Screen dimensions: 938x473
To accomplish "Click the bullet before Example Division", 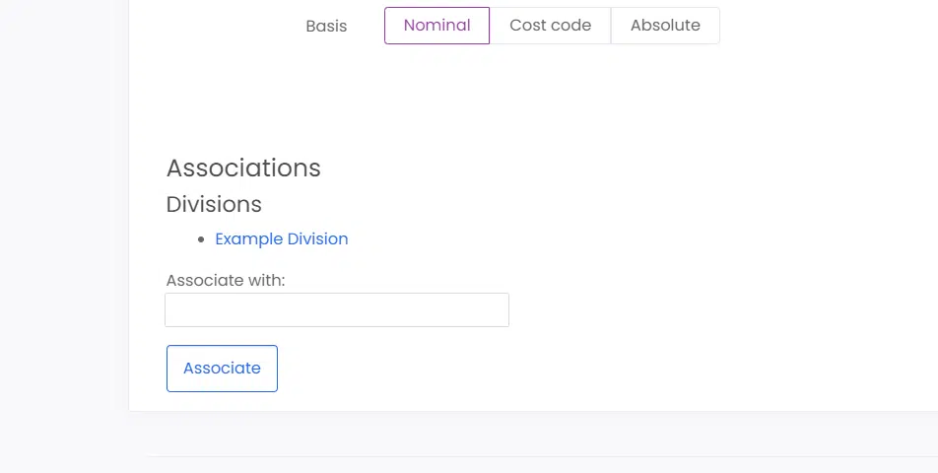I will [x=201, y=239].
